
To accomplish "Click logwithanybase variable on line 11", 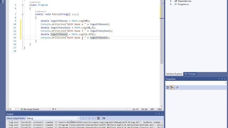I will pyautogui.click(x=61, y=28).
